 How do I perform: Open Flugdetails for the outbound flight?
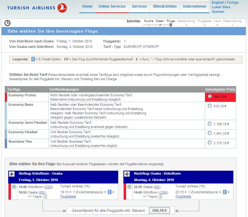click(x=68, y=197)
